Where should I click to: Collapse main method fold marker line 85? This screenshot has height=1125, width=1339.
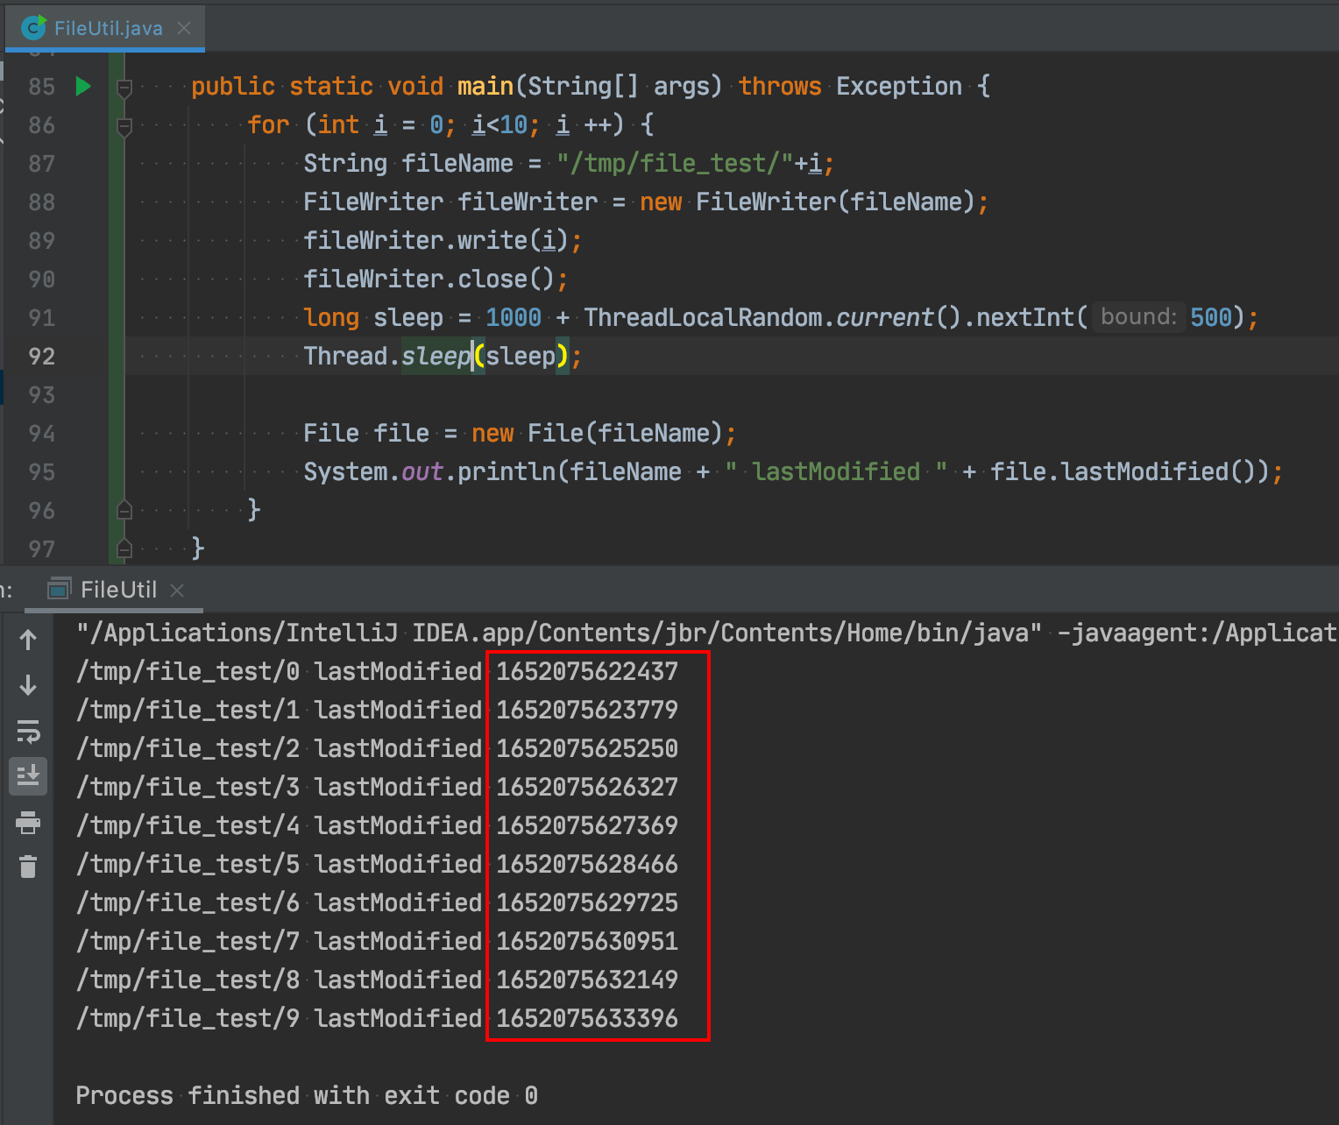[124, 87]
